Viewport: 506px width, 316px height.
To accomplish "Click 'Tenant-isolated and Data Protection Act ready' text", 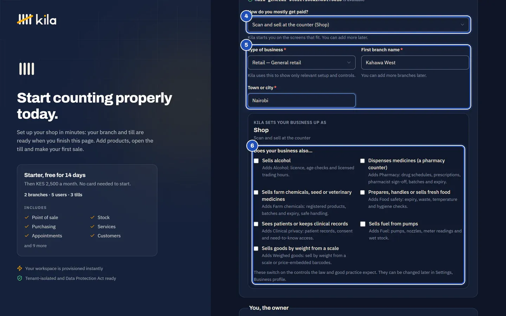I will 71,278.
